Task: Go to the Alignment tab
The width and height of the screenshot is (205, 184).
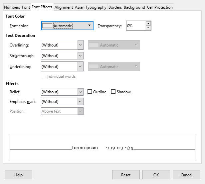Action: [64, 7]
